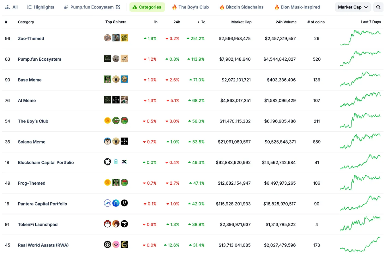Click the golden retriever coin icon in Base Meme row
Image resolution: width=390 pixels, height=256 pixels.
tap(124, 79)
